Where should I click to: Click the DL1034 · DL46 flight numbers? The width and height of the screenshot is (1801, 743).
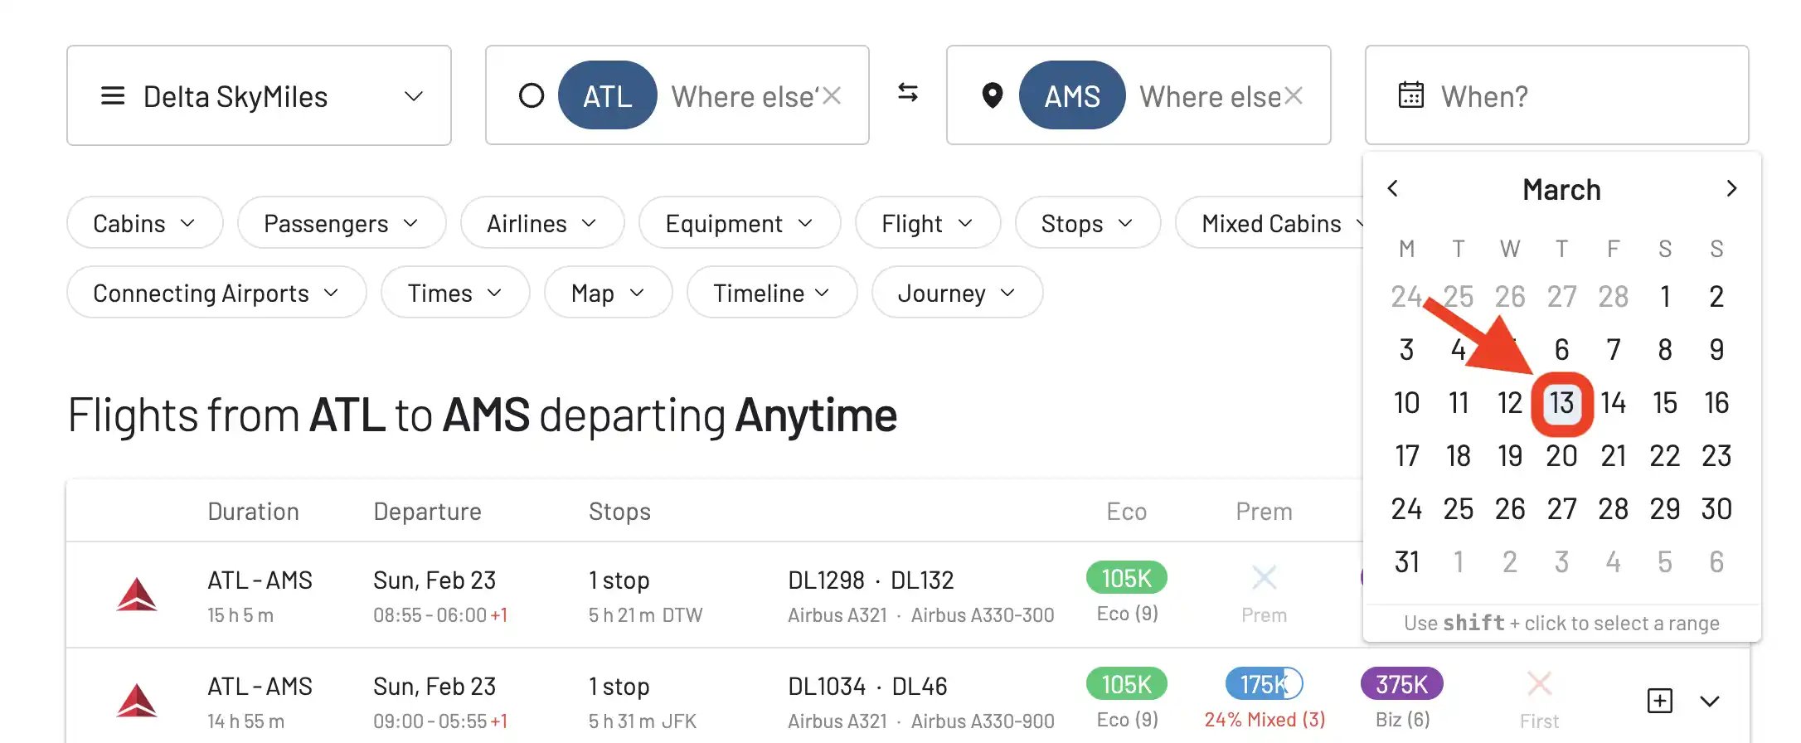pyautogui.click(x=867, y=686)
